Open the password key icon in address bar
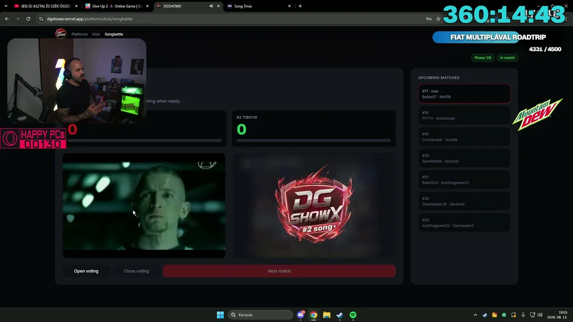 click(x=428, y=19)
